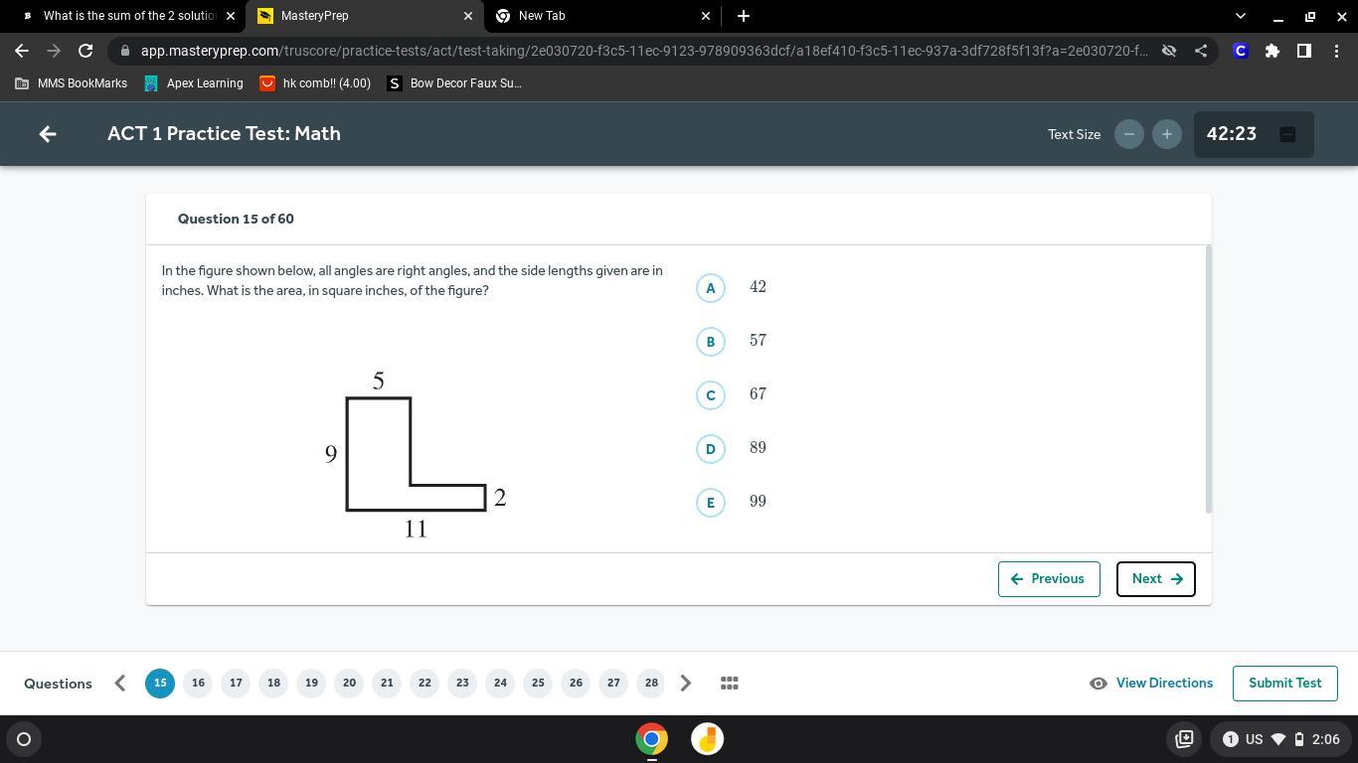This screenshot has height=763, width=1358.
Task: Launch Chrome from the shelf
Action: 651,739
